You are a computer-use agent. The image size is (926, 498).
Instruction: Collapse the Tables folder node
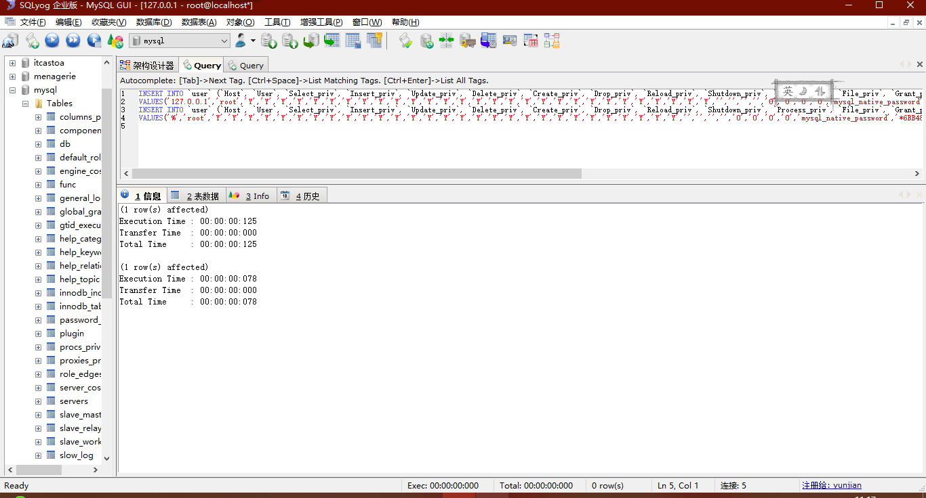point(25,104)
